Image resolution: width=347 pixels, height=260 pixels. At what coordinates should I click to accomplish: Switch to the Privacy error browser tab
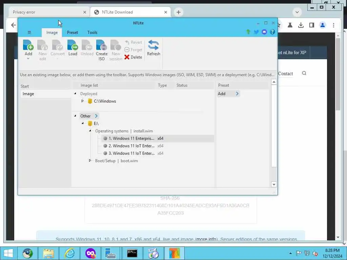point(49,12)
